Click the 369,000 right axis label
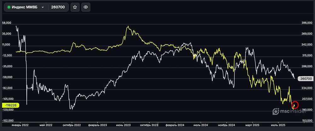 [307, 34]
